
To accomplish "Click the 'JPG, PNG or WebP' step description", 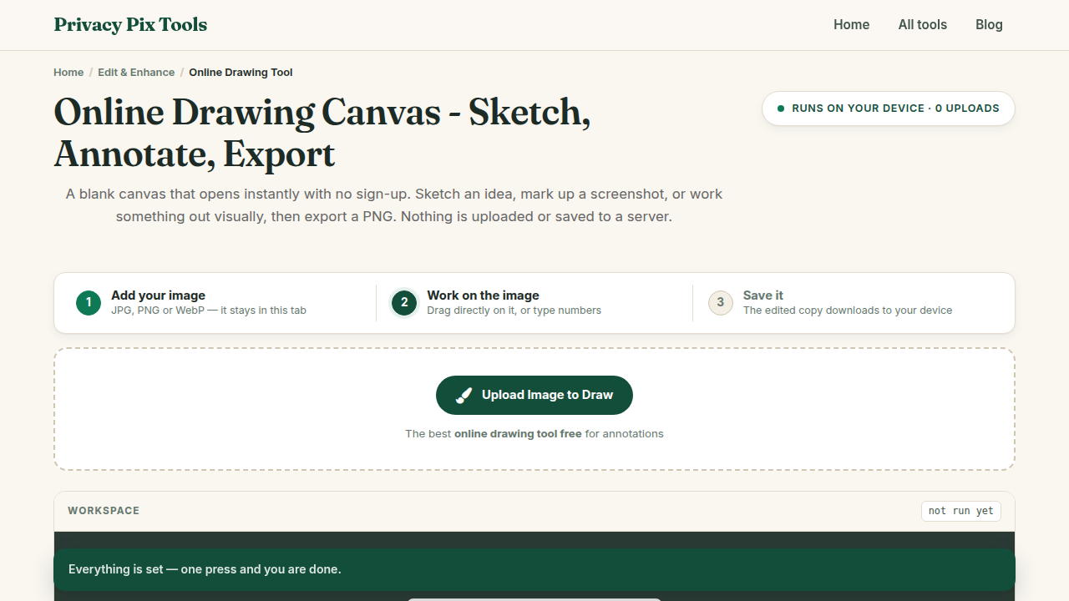I will coord(209,311).
